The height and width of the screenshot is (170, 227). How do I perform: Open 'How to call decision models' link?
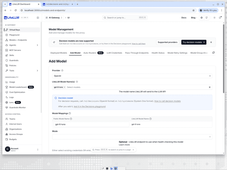coord(167,101)
